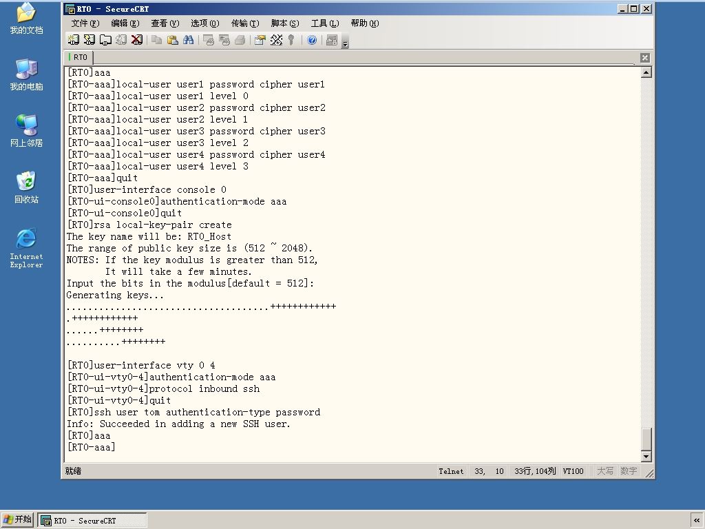Open the 帮助(H) menu
Viewport: 705px width, 529px height.
(365, 23)
